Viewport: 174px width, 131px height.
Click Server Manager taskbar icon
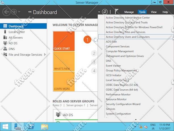click(x=18, y=127)
